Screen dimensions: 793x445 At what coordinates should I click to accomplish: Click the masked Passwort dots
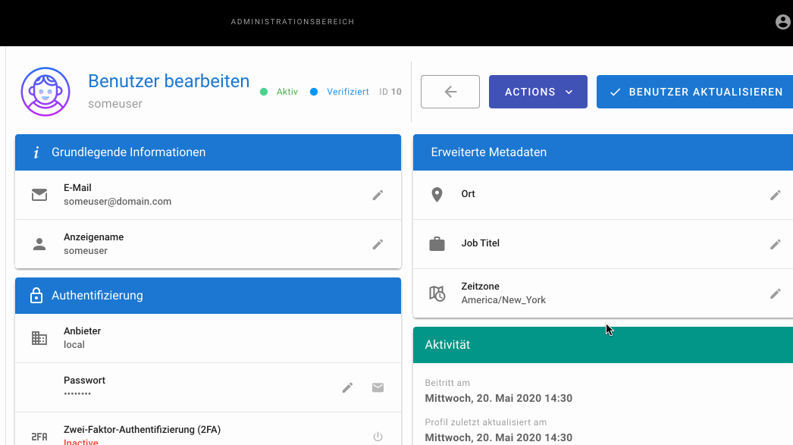click(x=77, y=393)
